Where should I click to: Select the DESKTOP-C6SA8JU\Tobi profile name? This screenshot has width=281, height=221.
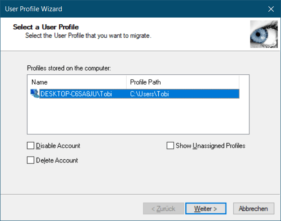(x=76, y=94)
